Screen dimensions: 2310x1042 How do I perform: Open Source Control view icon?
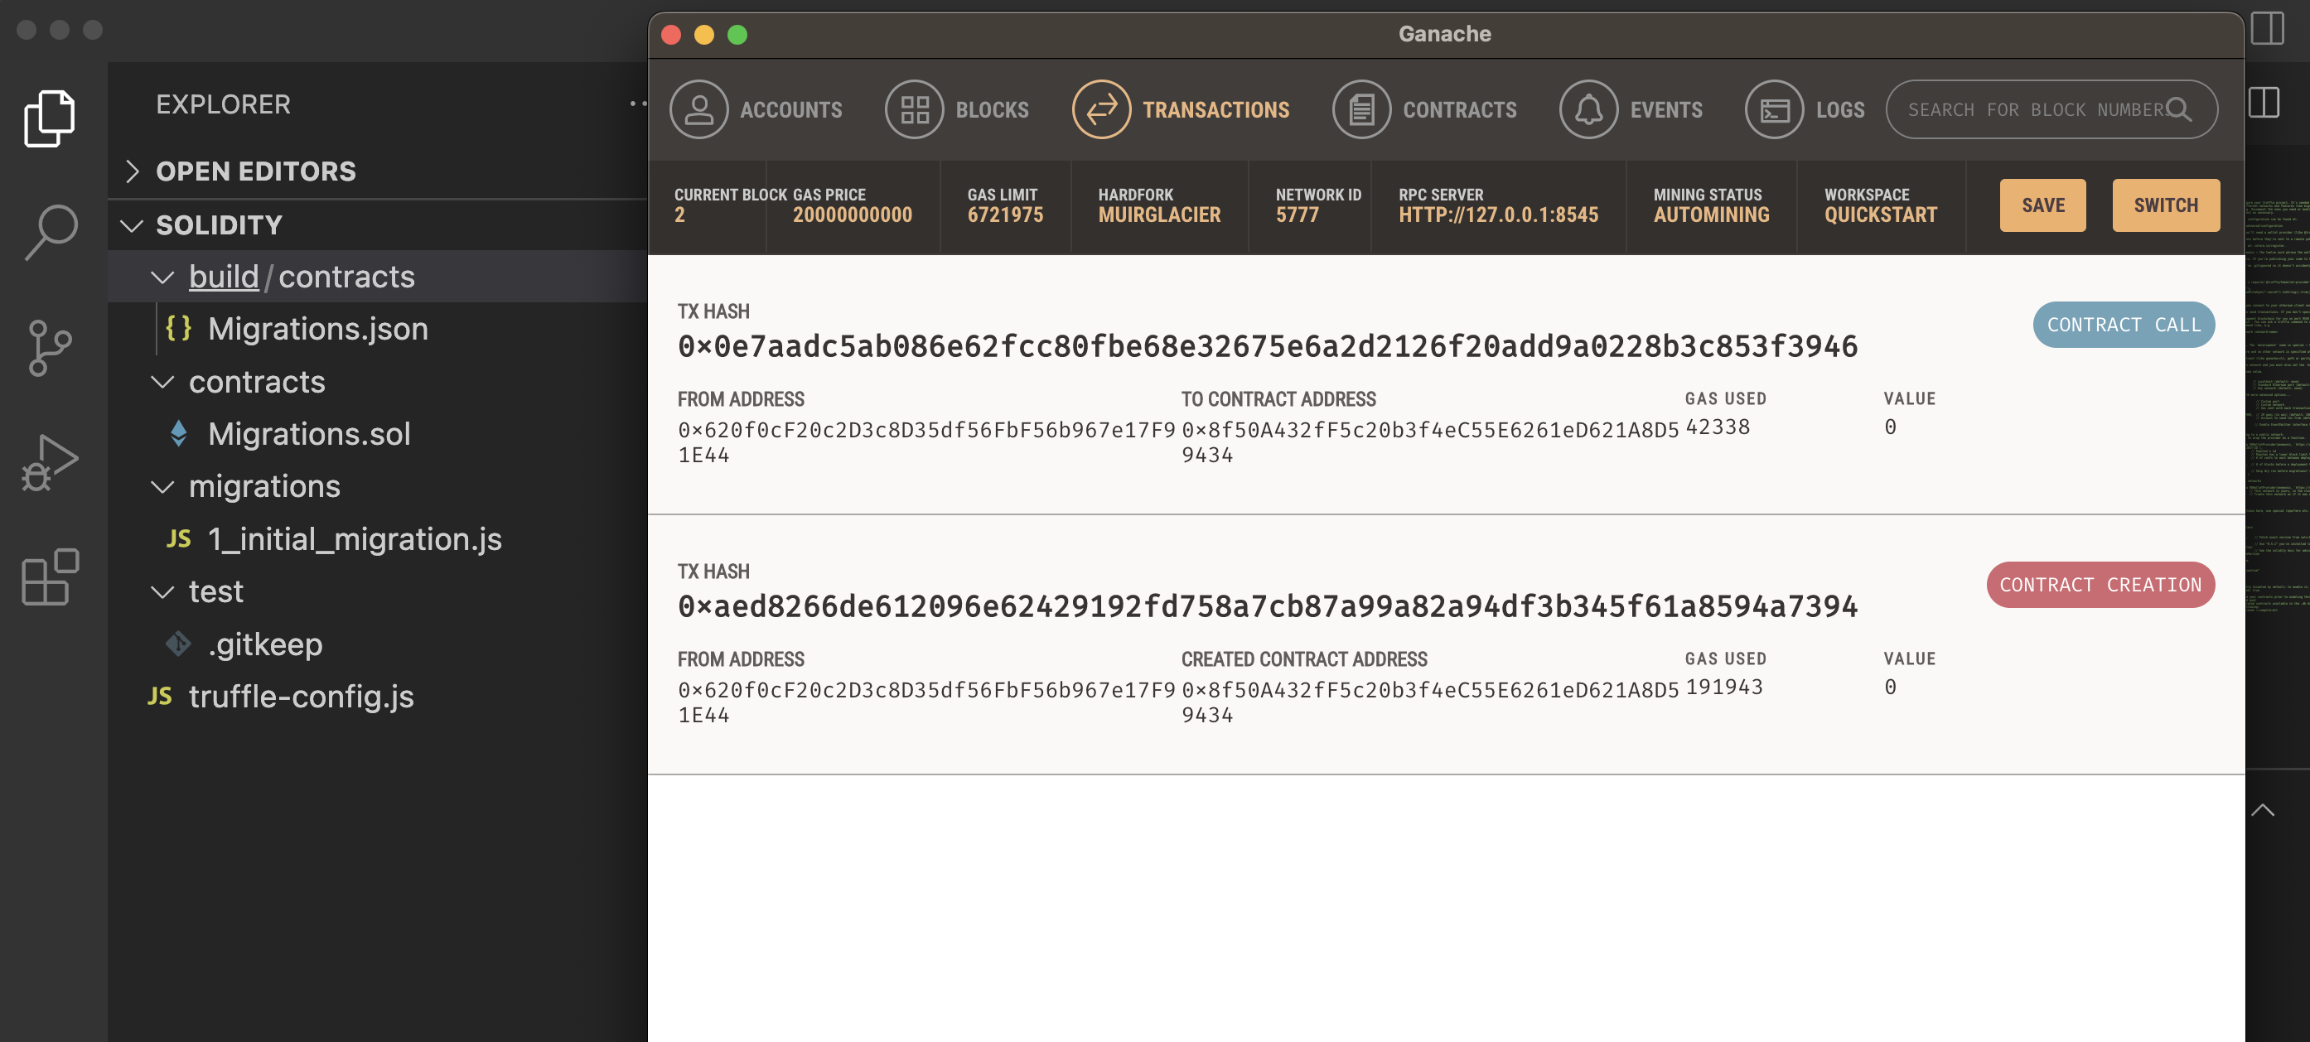(x=50, y=348)
